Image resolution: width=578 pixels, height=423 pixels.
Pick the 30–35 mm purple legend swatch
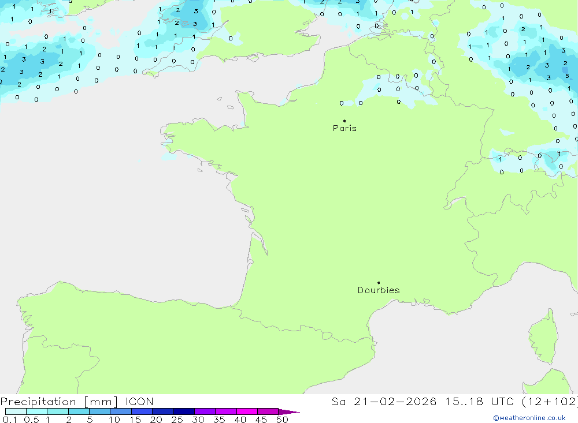(205, 411)
